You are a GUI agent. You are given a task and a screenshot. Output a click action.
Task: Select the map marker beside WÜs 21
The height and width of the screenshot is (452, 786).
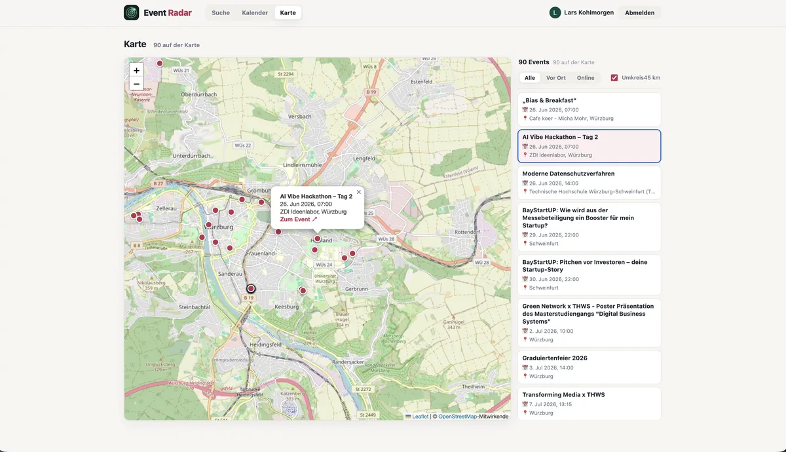click(159, 64)
